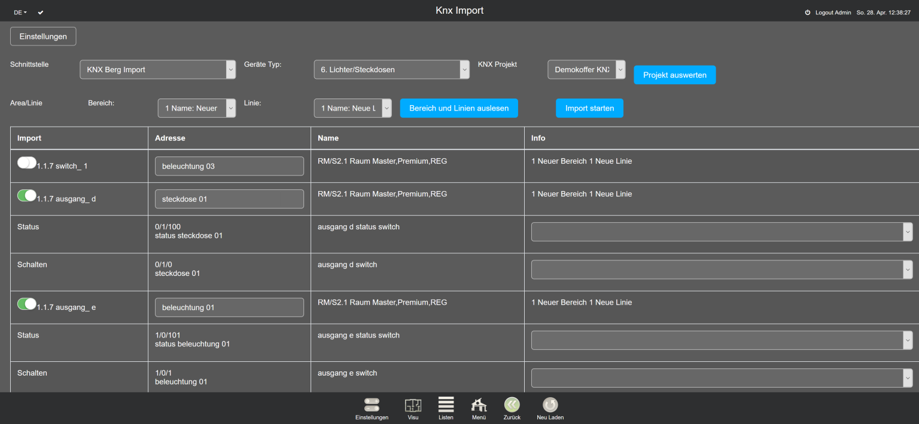Screen dimensions: 919x424
Task: Click the checkmark icon in the top bar
Action: (40, 11)
